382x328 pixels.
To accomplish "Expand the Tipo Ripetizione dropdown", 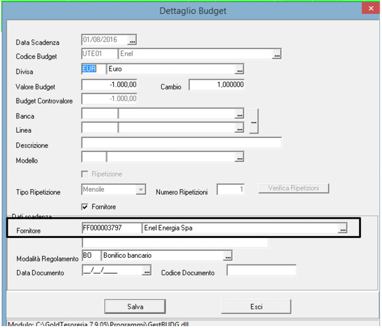I will (x=141, y=190).
